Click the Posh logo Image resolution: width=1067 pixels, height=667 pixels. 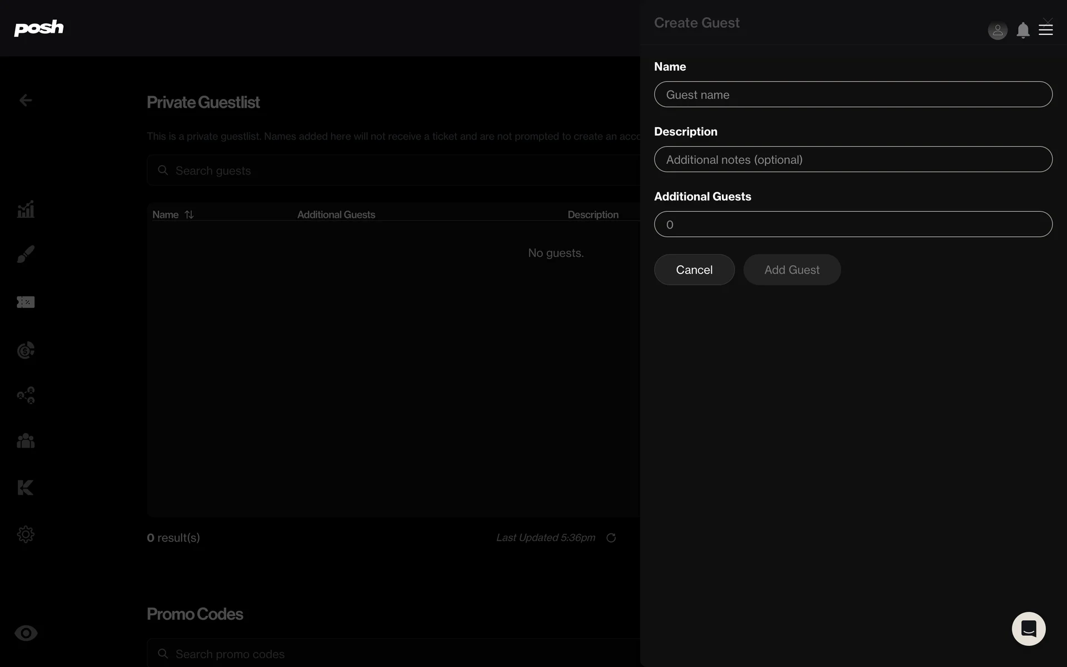coord(38,28)
